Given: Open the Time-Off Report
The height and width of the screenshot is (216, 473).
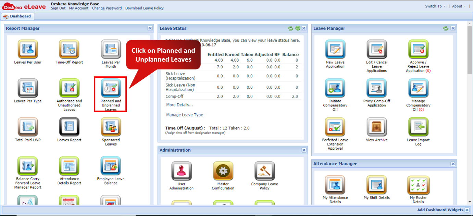Looking at the screenshot, I should 69,49.
